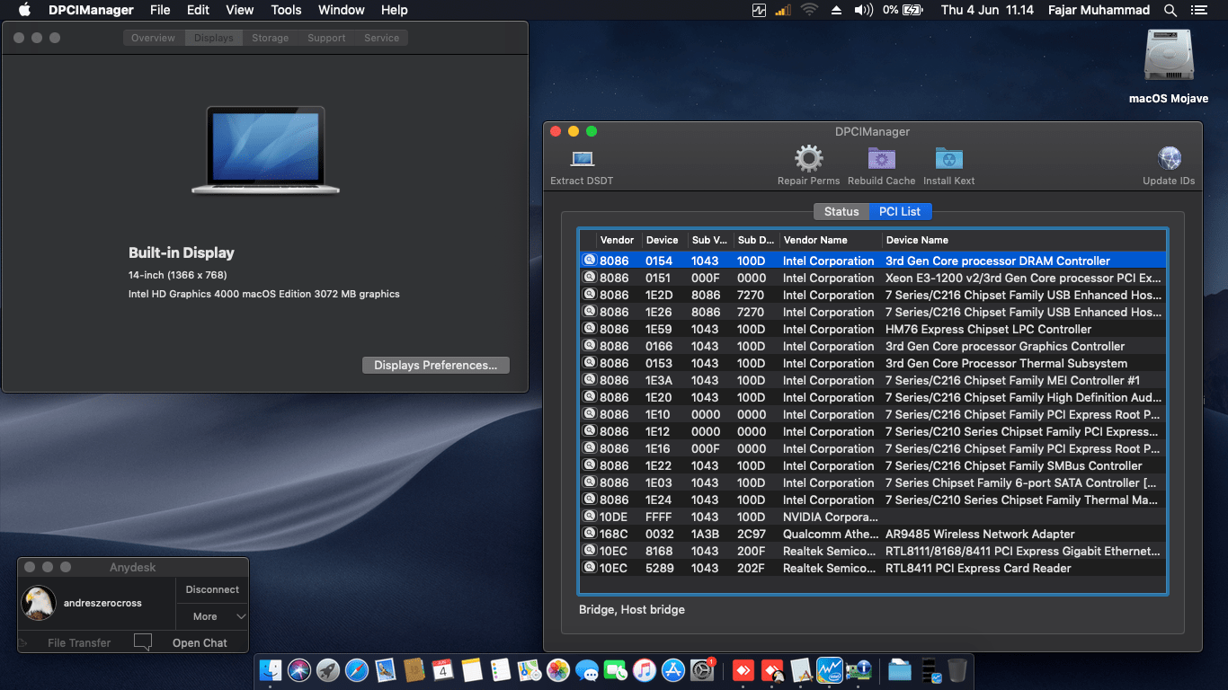Switch to the Overview tab

(x=153, y=38)
